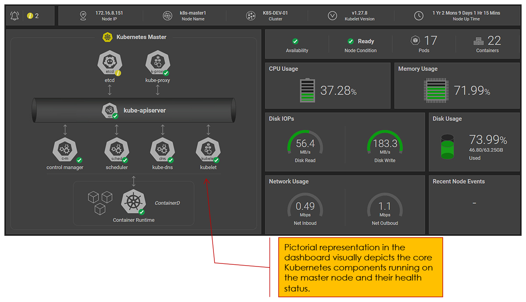Click the Containers count icon
The height and width of the screenshot is (302, 526).
478,41
